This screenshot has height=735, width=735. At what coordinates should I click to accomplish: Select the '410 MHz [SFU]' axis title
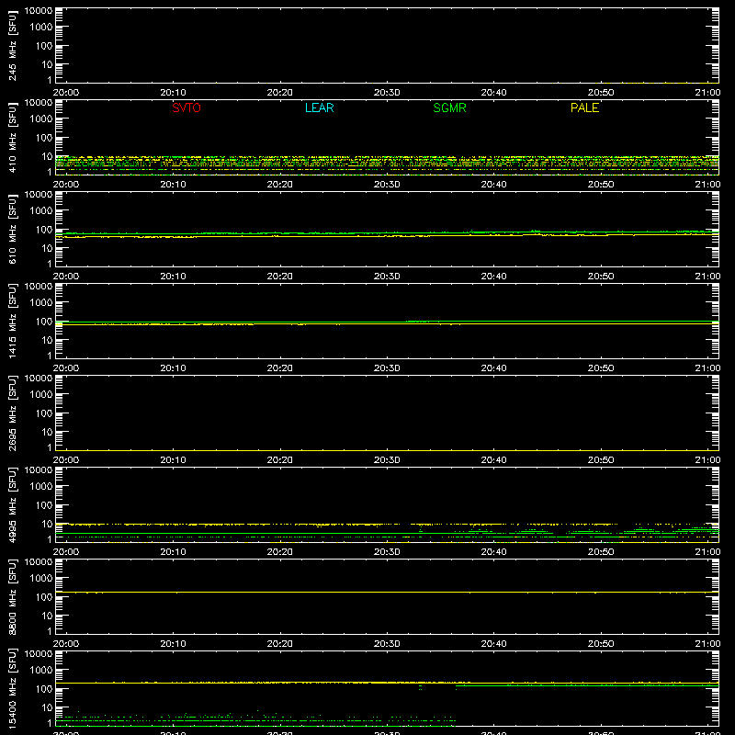click(12, 138)
